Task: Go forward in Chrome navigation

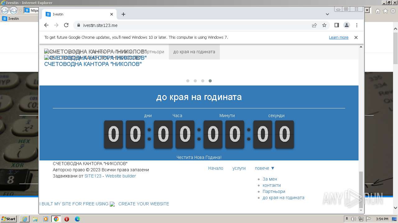Action: (x=56, y=25)
